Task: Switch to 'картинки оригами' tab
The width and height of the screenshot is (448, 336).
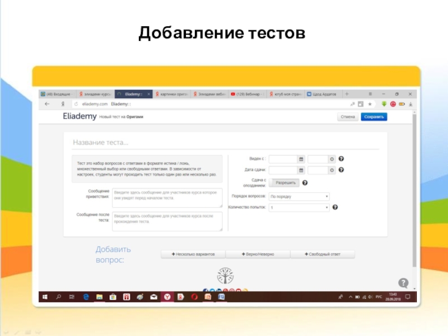Action: click(x=172, y=94)
